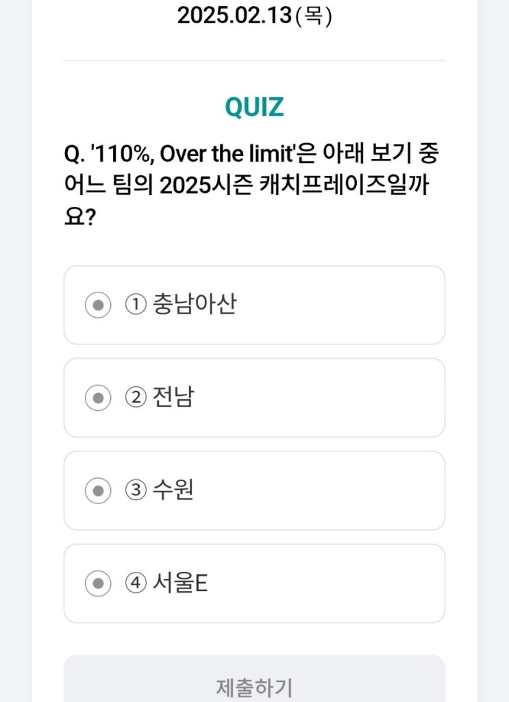
Task: Click the 수원 answer text
Action: click(x=174, y=490)
